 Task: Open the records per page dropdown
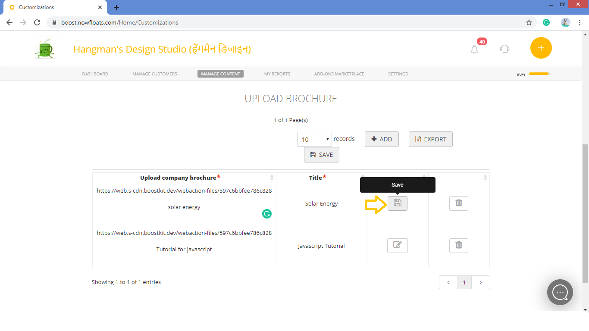pos(315,139)
